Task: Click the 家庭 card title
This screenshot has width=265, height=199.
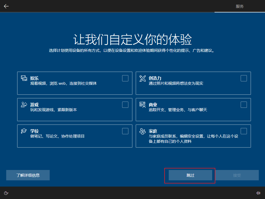Action: click(153, 131)
